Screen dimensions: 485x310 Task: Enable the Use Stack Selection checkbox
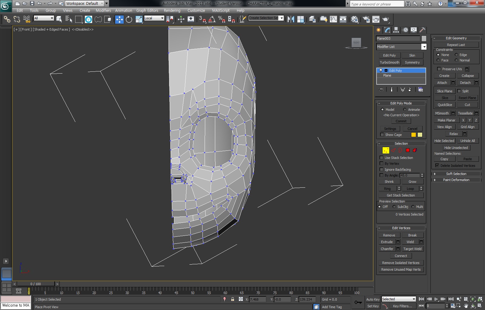tap(381, 158)
